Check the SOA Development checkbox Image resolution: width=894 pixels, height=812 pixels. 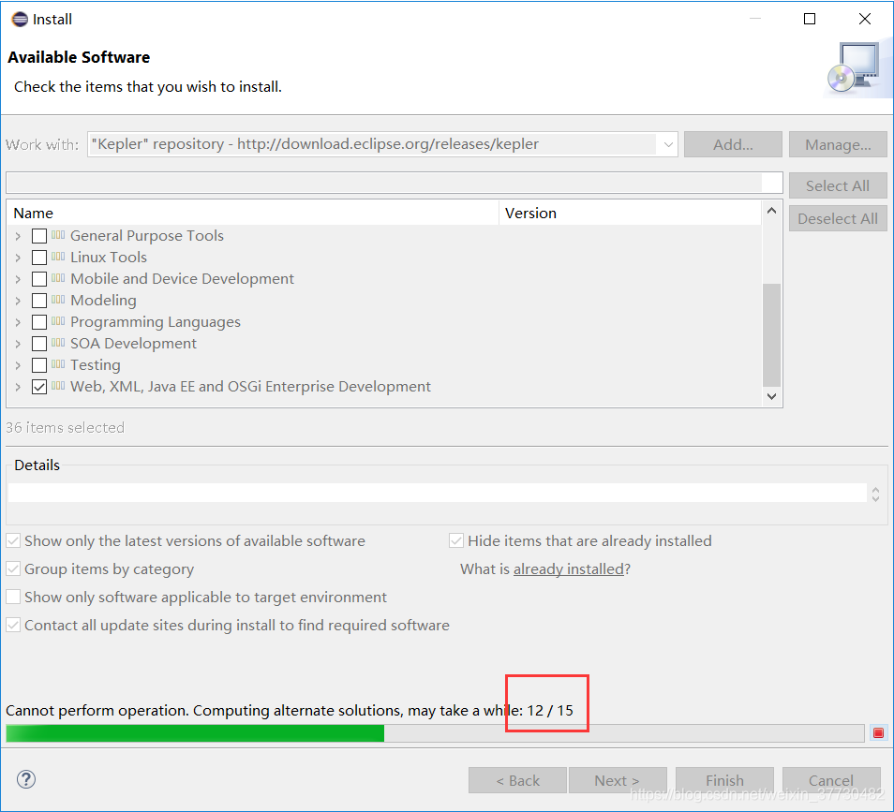tap(39, 344)
